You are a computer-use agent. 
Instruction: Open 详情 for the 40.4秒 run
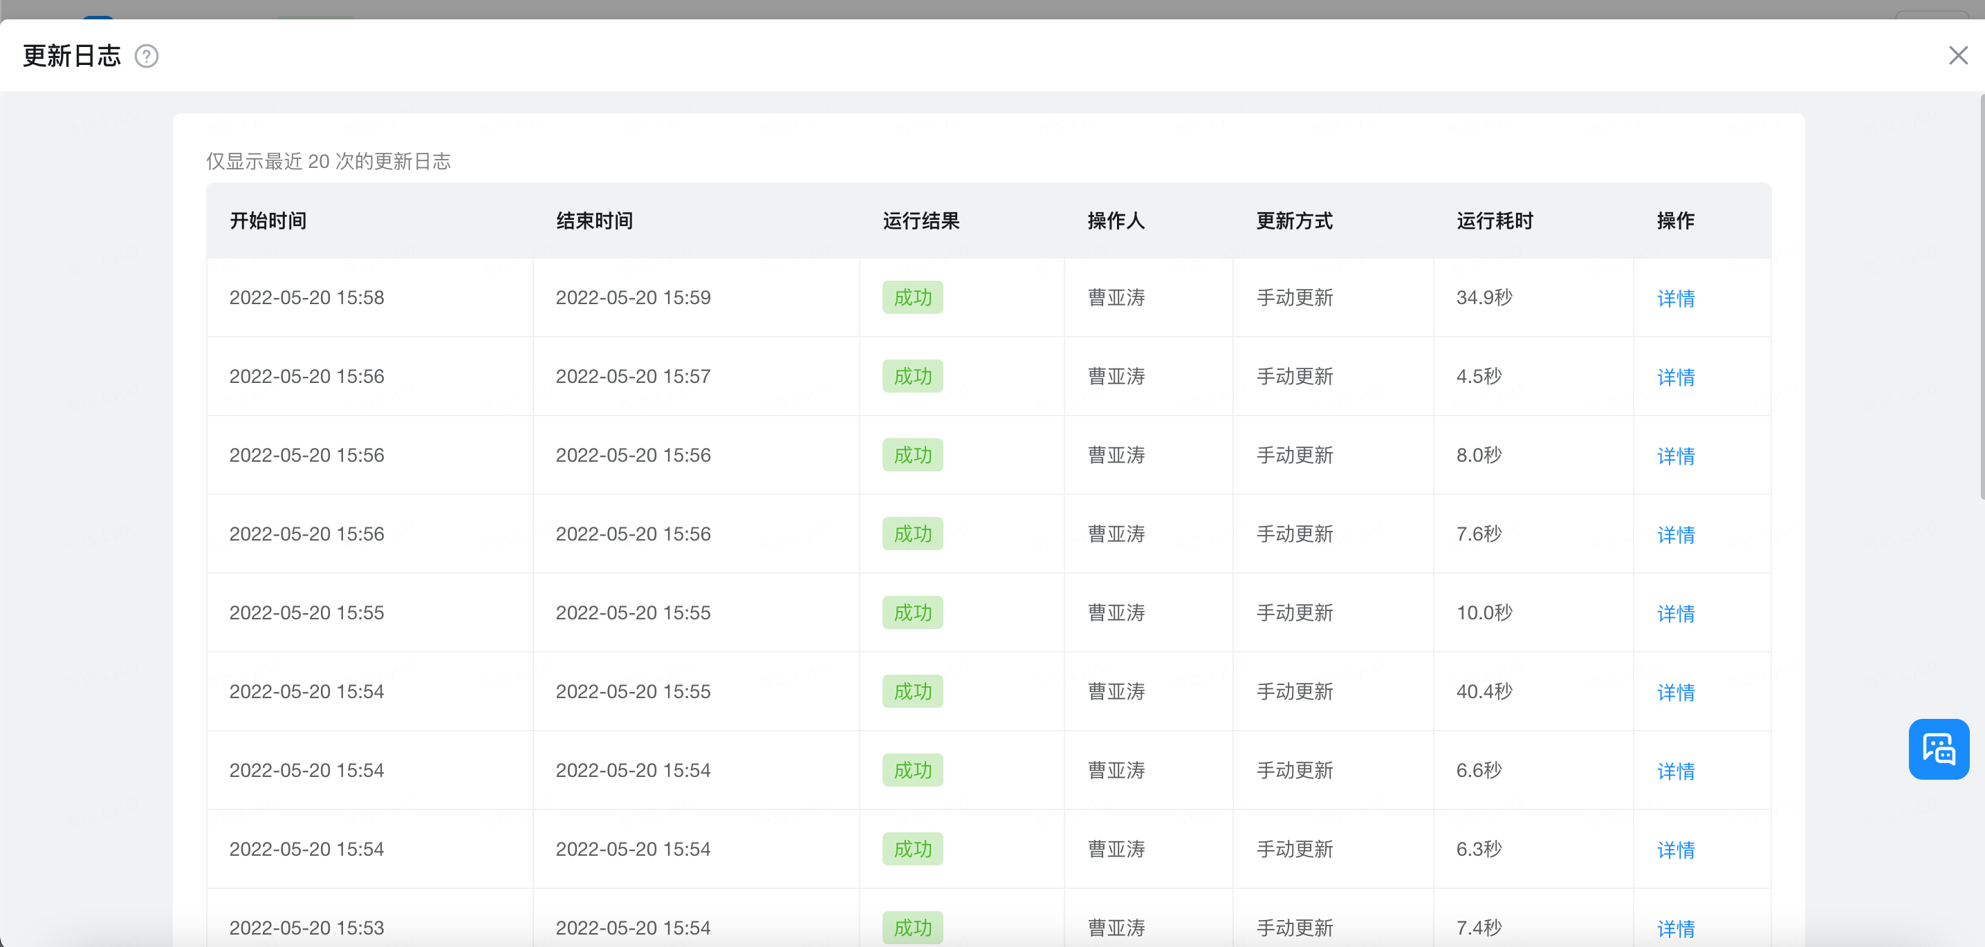(1675, 692)
